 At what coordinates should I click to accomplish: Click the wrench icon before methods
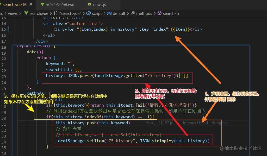tap(133, 13)
